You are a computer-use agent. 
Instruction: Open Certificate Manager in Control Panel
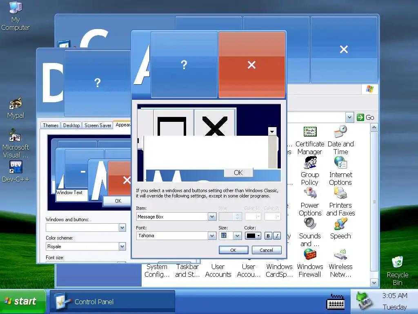(310, 141)
